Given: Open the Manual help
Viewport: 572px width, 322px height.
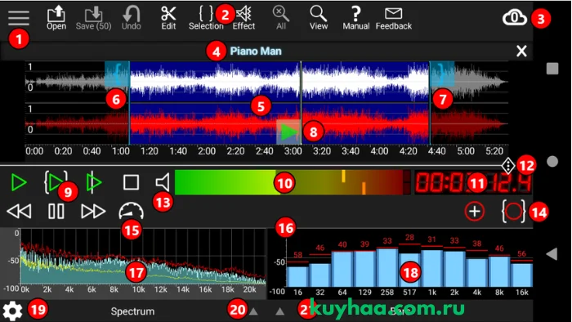Looking at the screenshot, I should pyautogui.click(x=356, y=19).
